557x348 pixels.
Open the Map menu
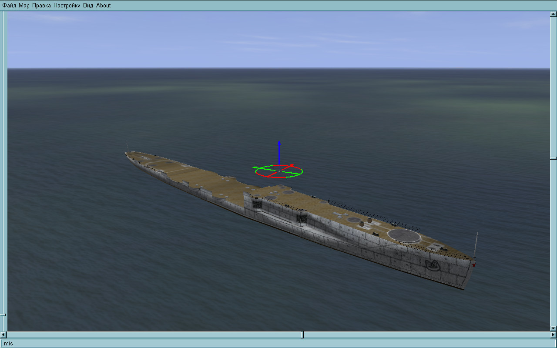click(24, 6)
